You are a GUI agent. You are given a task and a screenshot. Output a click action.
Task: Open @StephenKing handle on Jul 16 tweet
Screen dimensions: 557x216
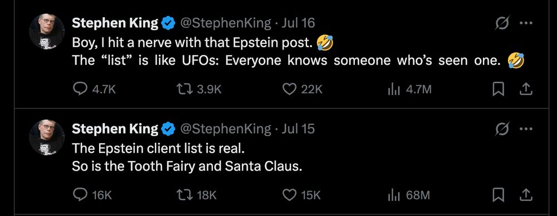226,23
